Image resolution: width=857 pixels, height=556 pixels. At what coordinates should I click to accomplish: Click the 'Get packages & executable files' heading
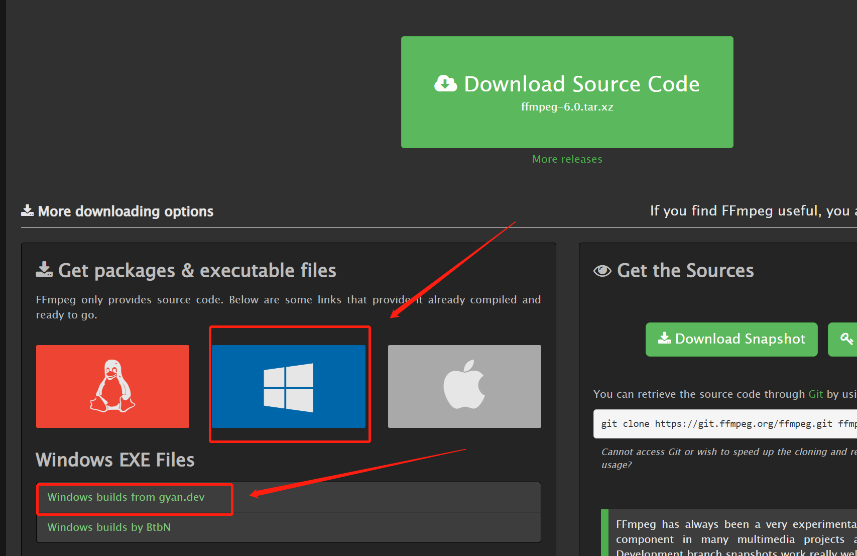[x=186, y=271]
